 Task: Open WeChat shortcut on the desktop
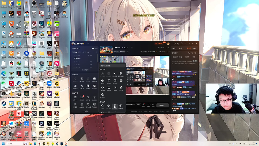4,83
